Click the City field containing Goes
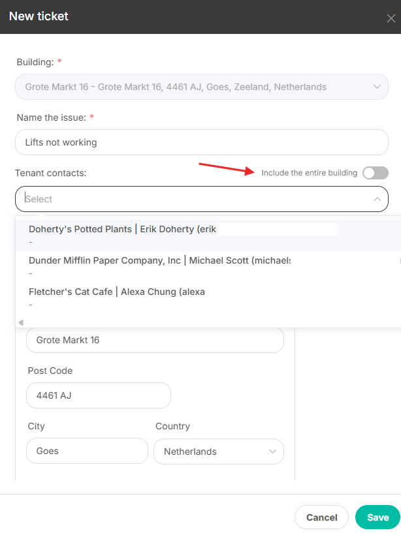The width and height of the screenshot is (401, 537). (x=87, y=451)
